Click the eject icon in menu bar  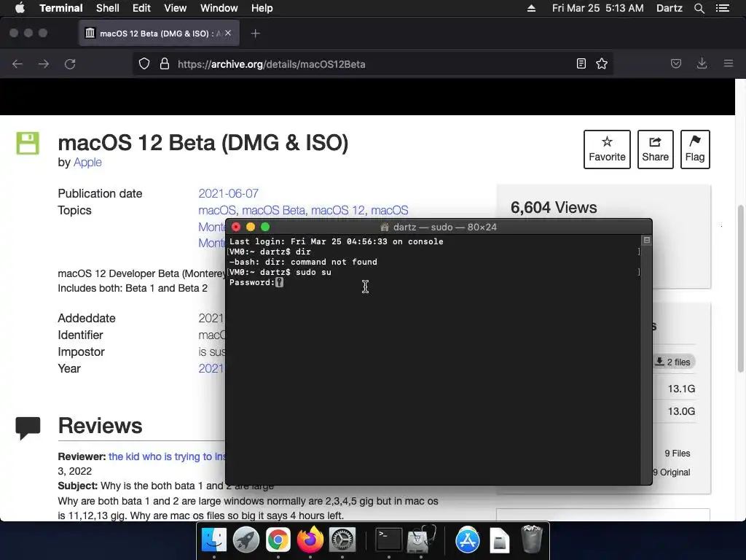[x=531, y=8]
